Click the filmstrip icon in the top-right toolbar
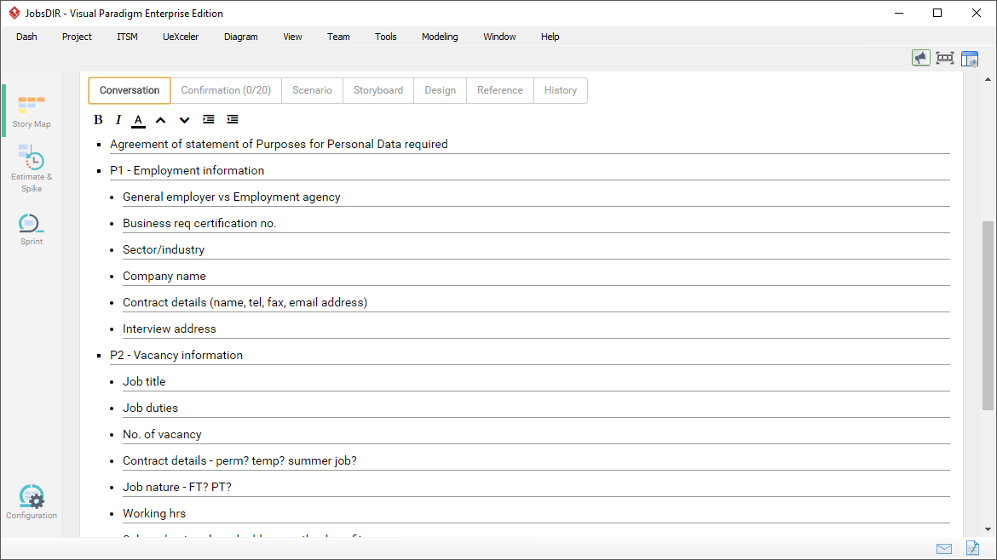 pos(945,57)
